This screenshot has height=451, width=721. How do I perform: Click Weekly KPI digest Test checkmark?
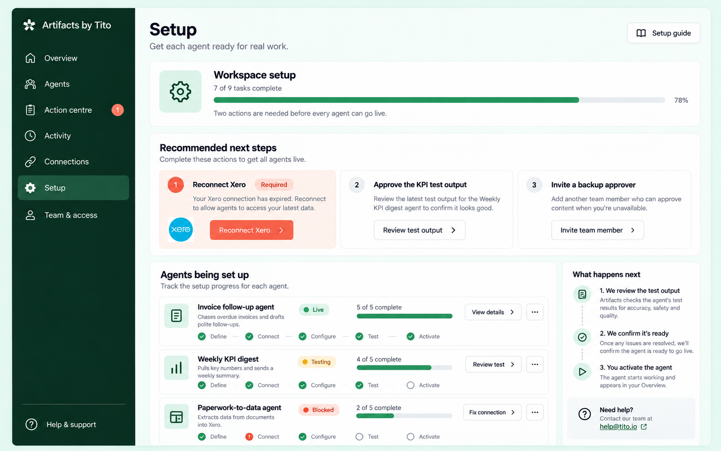pyautogui.click(x=359, y=385)
